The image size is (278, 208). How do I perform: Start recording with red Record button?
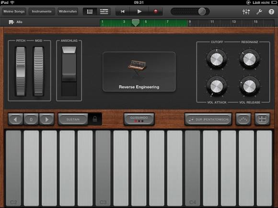[x=155, y=11]
